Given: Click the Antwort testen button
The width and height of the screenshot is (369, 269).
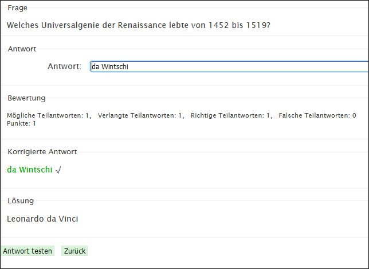Looking at the screenshot, I should pos(28,251).
